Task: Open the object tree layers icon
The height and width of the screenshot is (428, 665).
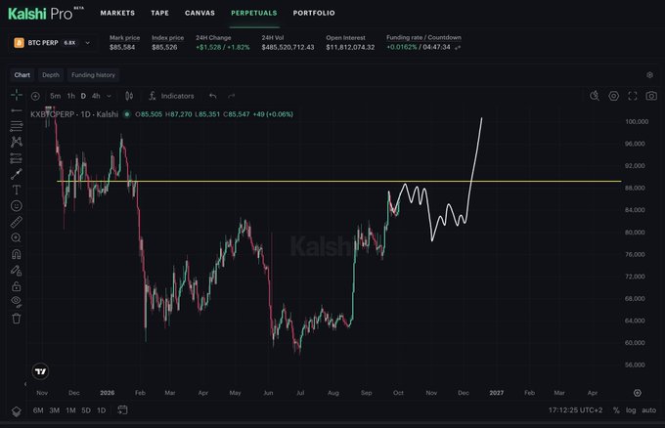Action: 17,411
